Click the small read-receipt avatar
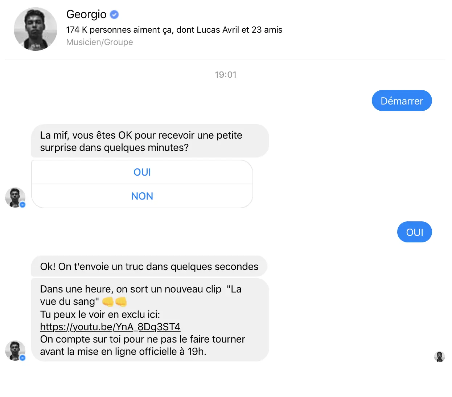This screenshot has width=452, height=397. 439,357
